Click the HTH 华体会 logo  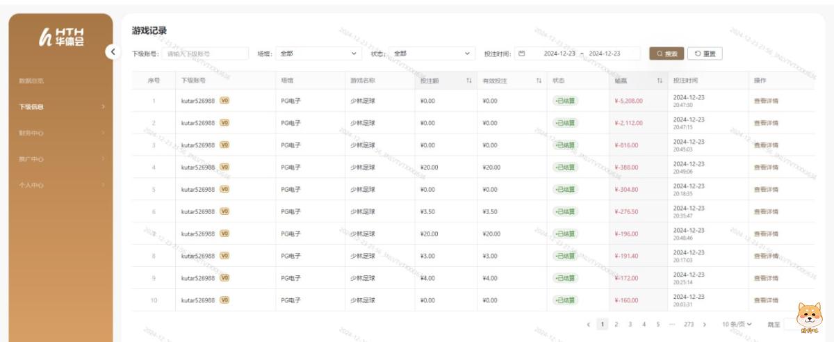click(62, 38)
